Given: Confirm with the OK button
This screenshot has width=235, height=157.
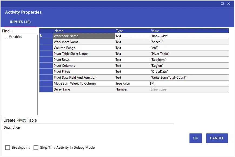Looking at the screenshot, I should pos(196,138).
